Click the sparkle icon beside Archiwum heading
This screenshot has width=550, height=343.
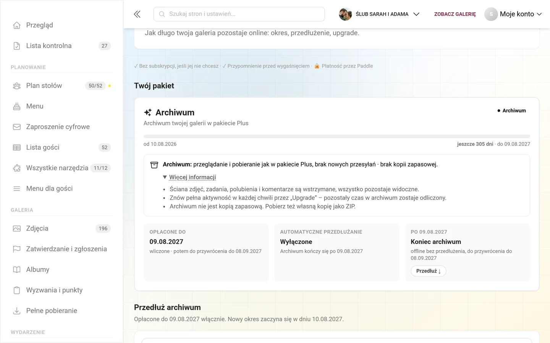pyautogui.click(x=148, y=112)
